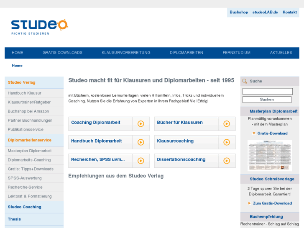
Task: Click the play icon beside Recherchen, SPSS uvm...
Action: [141, 161]
